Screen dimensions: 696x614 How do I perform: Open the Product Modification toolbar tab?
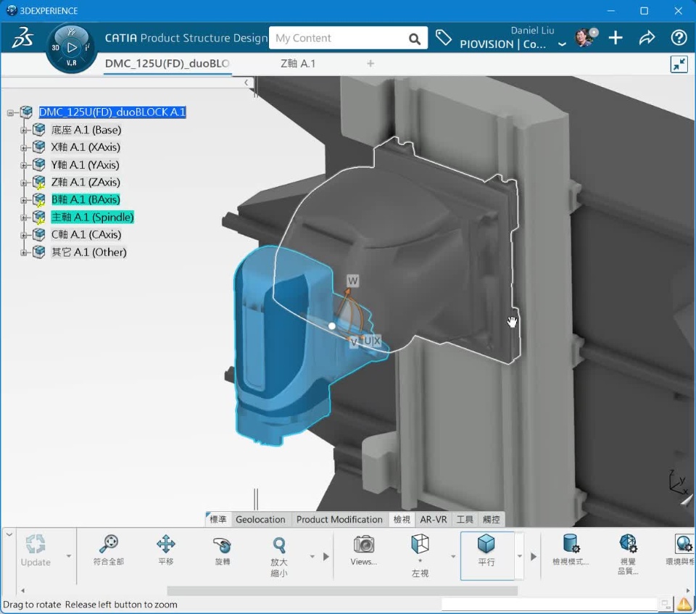pyautogui.click(x=339, y=520)
